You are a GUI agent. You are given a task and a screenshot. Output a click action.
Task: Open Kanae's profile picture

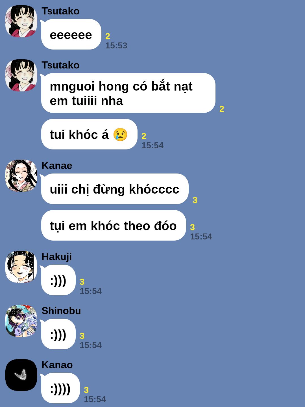[x=21, y=176]
